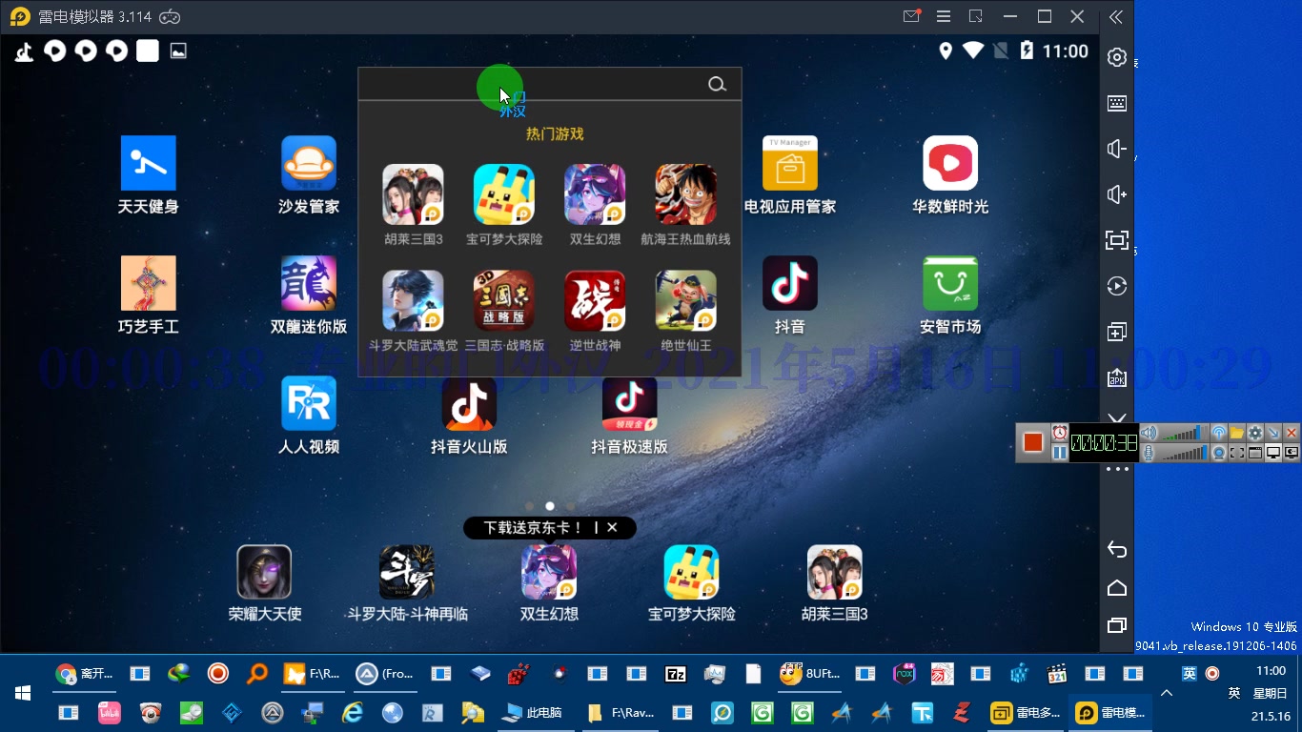1302x732 pixels.
Task: Click the search magnifier icon
Action: 717,85
